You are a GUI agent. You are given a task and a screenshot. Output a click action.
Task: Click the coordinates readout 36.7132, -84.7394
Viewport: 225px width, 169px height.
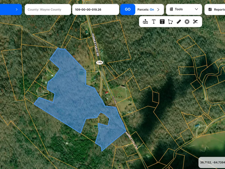pyautogui.click(x=213, y=163)
